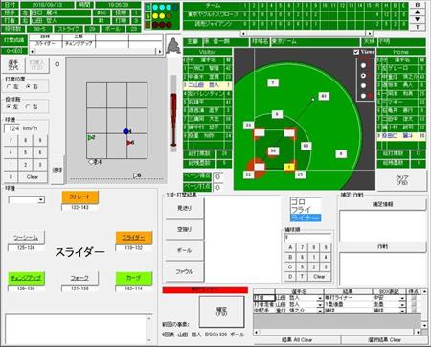Screen dimensions: 431x347
Task: Select the first radio button in the field View panel
Action: tap(363, 65)
